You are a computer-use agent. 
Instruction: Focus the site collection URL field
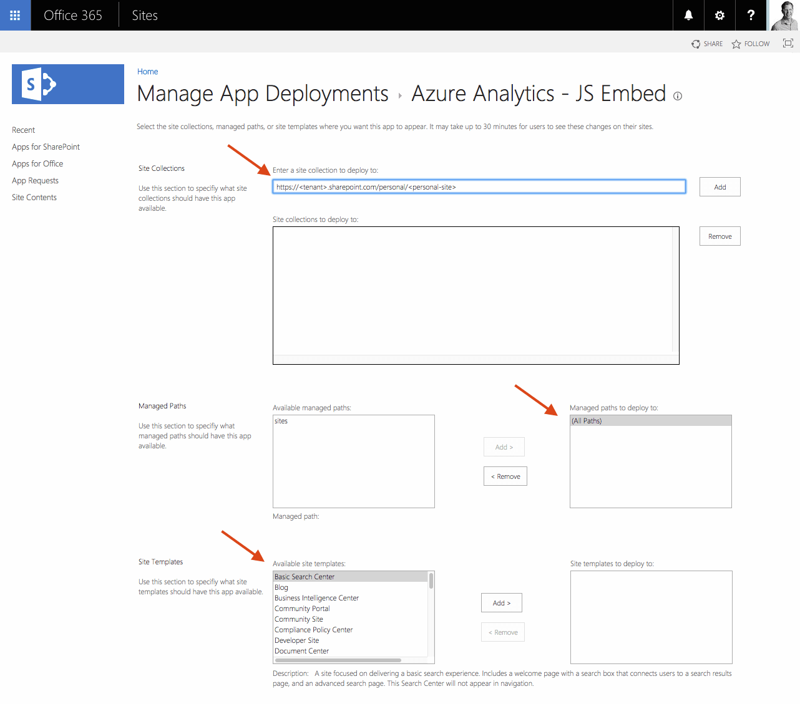pyautogui.click(x=479, y=186)
